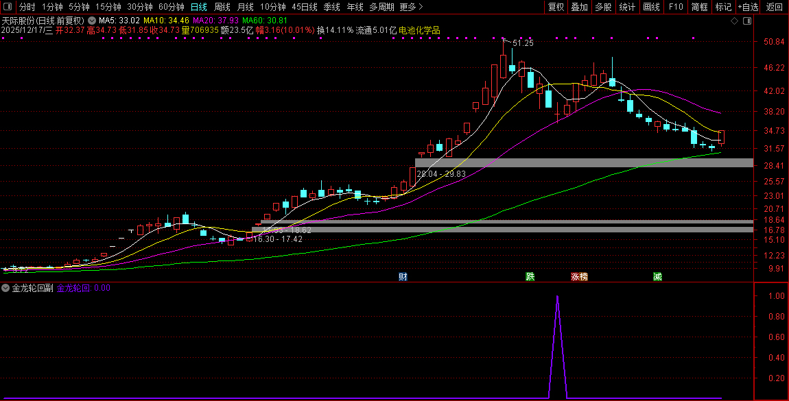
Task: Switch to 分时 chart tab
Action: [27, 7]
